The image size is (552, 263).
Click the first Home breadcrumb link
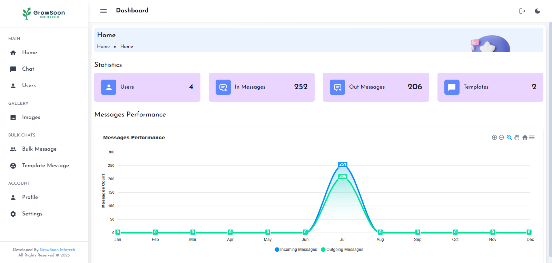[103, 47]
